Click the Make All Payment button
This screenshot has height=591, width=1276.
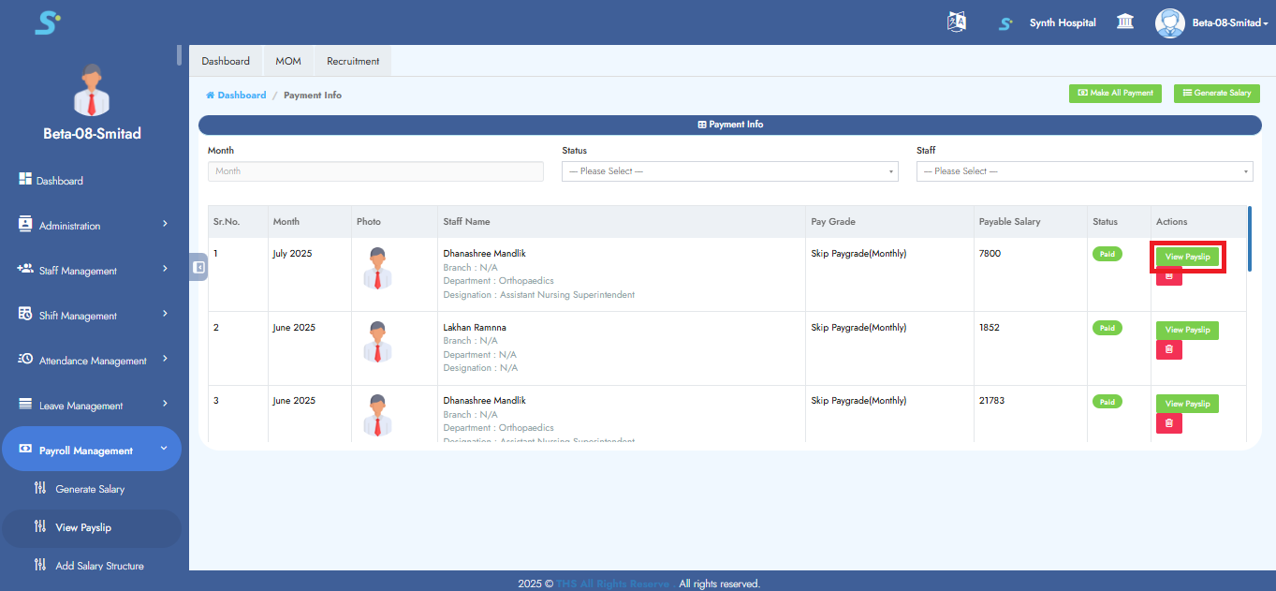(1115, 94)
